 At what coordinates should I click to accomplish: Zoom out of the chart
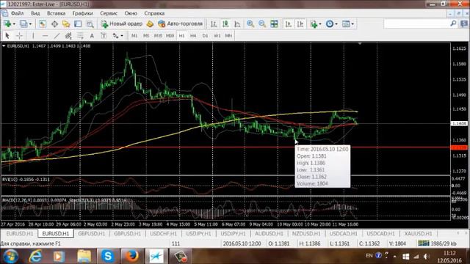pyautogui.click(x=262, y=24)
